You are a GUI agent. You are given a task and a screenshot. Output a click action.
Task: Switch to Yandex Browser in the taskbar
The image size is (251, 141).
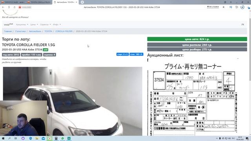pyautogui.click(x=50, y=138)
